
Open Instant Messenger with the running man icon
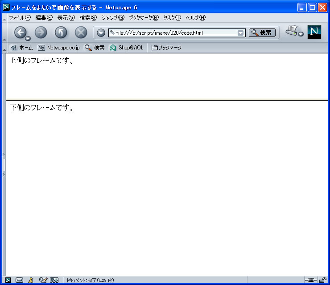pos(31,280)
